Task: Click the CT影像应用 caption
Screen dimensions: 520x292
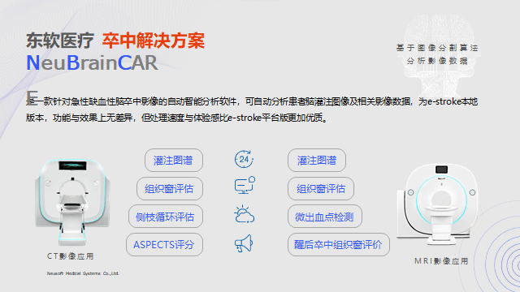Action: click(71, 256)
